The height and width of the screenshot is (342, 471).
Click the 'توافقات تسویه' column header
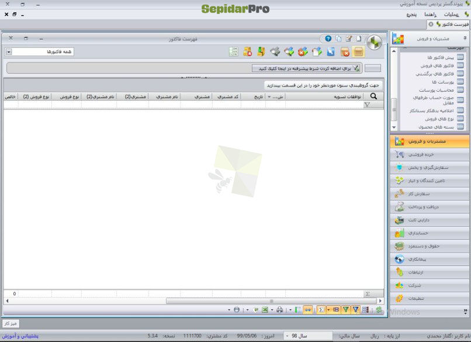[x=324, y=96]
